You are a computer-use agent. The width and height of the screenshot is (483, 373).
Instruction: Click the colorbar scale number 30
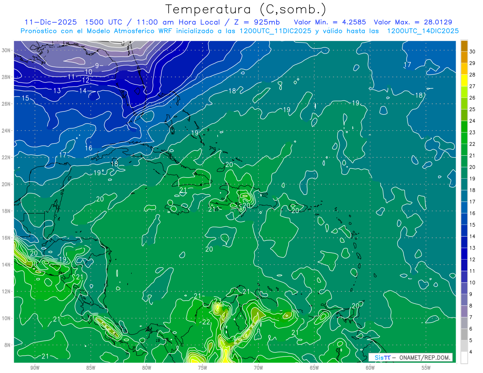(473, 52)
